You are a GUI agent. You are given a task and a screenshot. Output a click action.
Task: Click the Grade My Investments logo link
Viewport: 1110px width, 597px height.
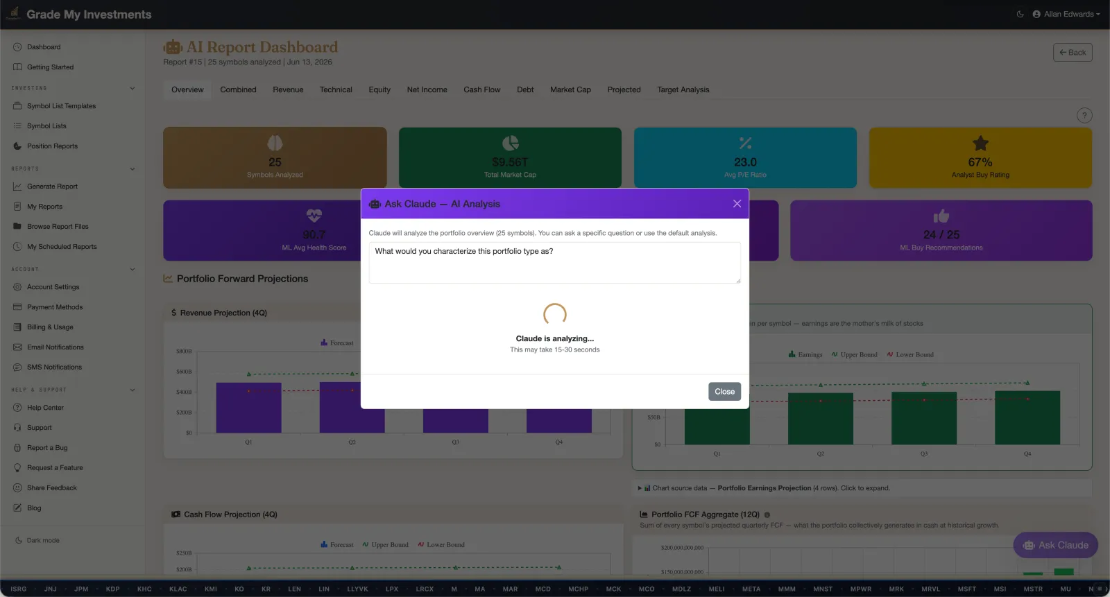click(x=80, y=15)
